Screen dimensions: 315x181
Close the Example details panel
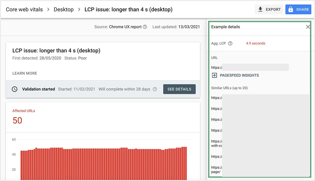[x=308, y=27]
